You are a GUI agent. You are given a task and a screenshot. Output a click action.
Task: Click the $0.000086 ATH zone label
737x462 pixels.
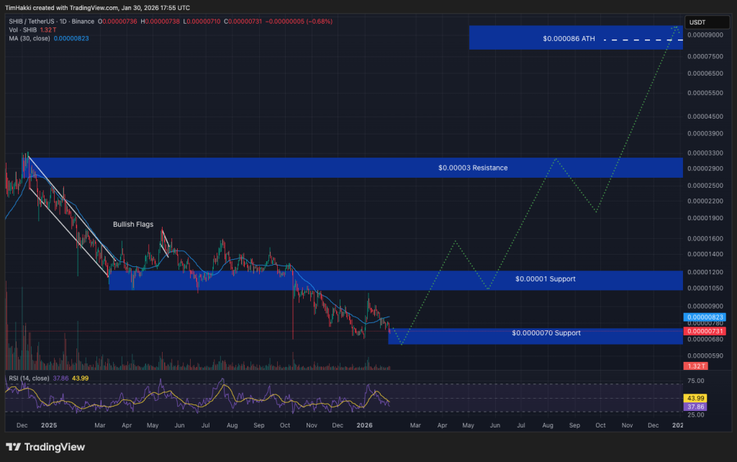[x=569, y=39]
